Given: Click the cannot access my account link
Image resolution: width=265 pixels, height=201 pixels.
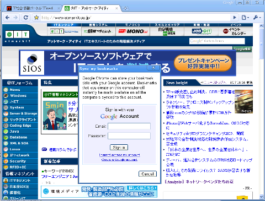Looking at the screenshot, I should click(x=119, y=155).
